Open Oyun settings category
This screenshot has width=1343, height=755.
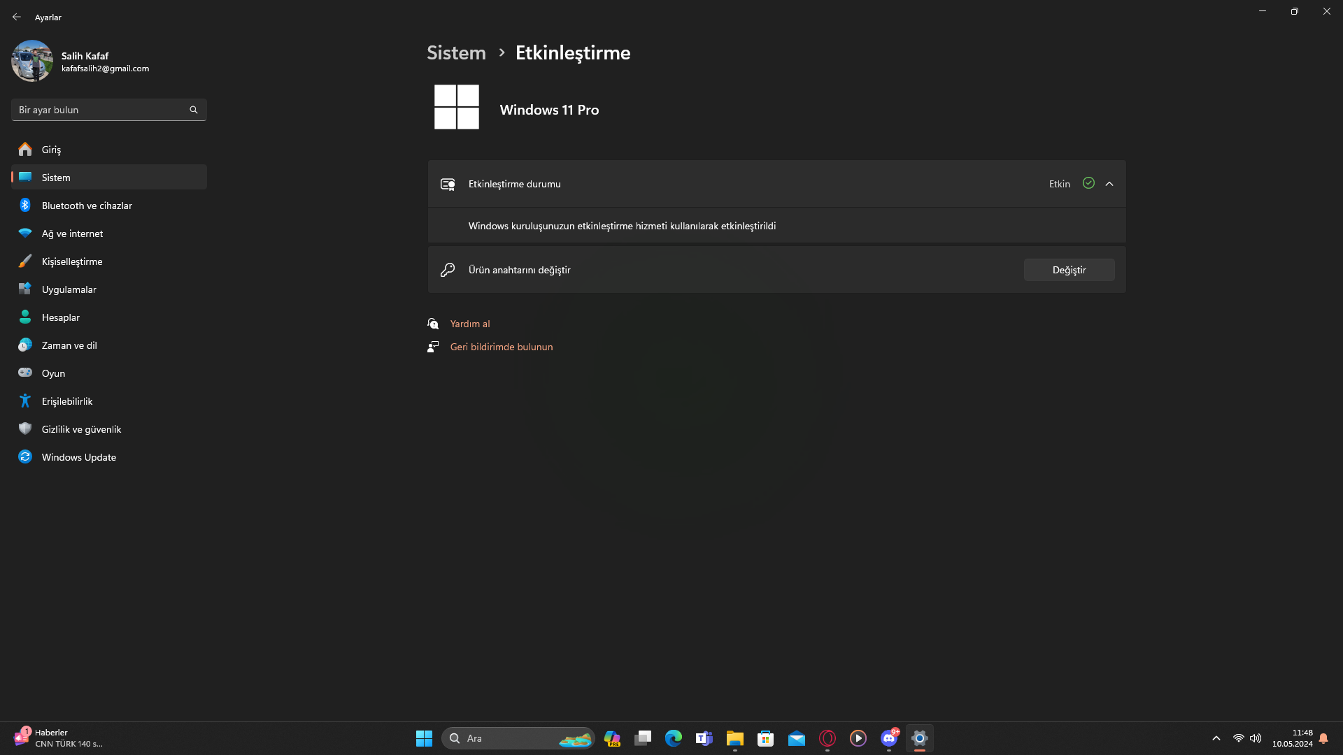[53, 373]
